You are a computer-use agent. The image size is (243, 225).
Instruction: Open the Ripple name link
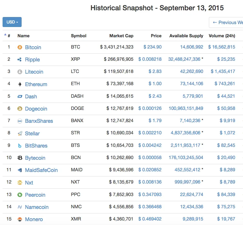33,59
